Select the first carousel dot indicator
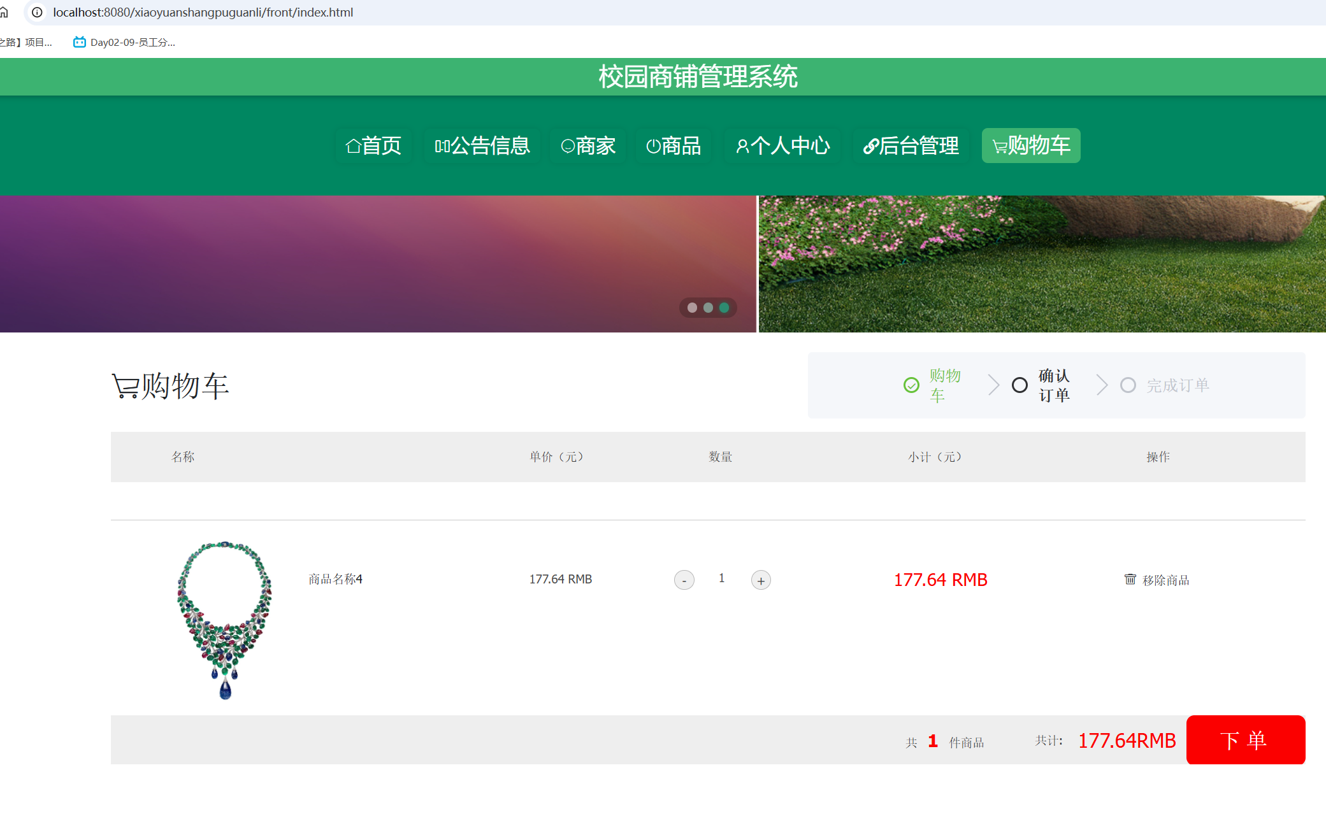Image resolution: width=1326 pixels, height=821 pixels. pos(692,308)
